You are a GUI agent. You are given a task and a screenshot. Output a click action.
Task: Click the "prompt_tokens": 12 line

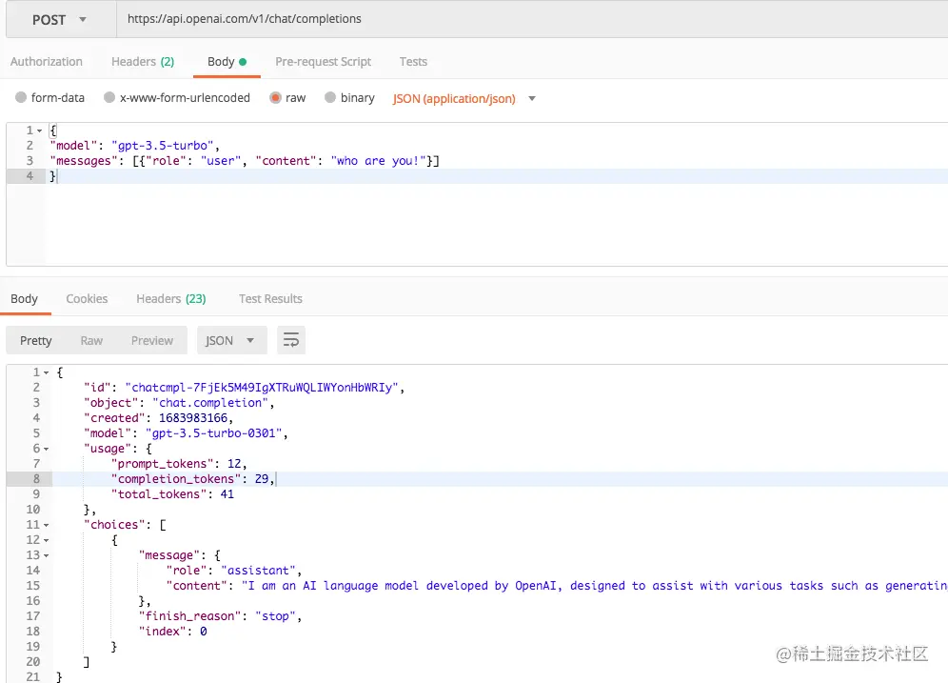coord(179,464)
